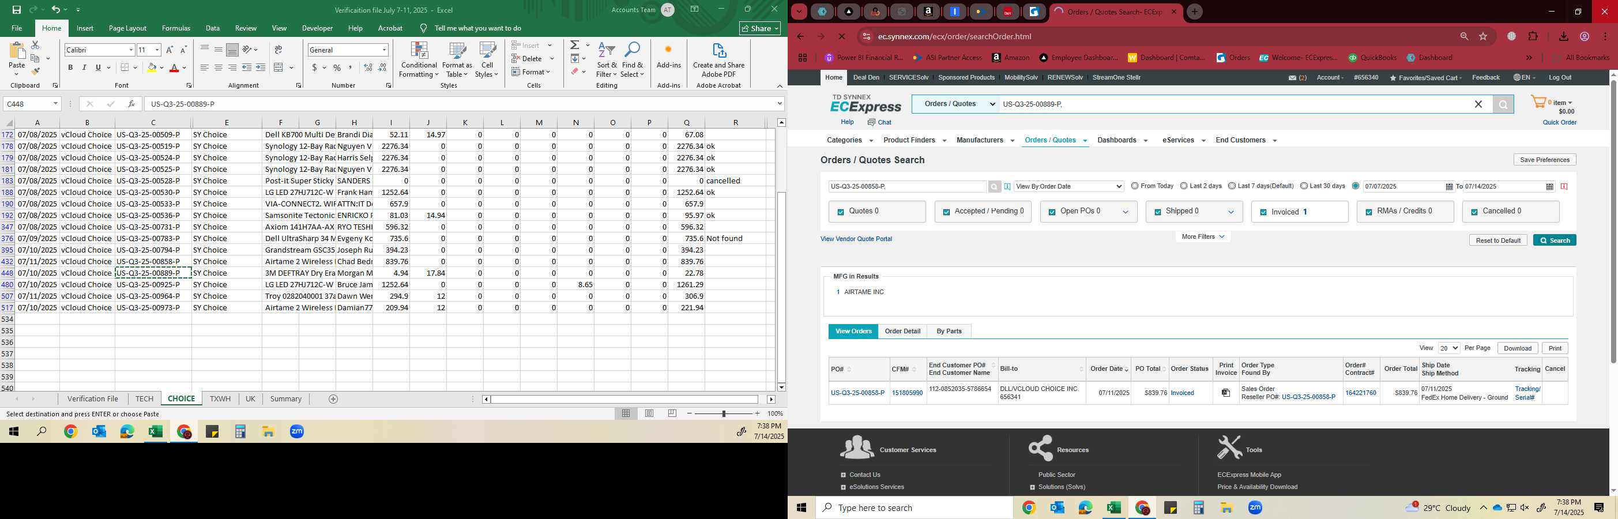Screen dimensions: 1618x519
Task: Toggle the Shipped checkbox
Action: (x=1158, y=212)
